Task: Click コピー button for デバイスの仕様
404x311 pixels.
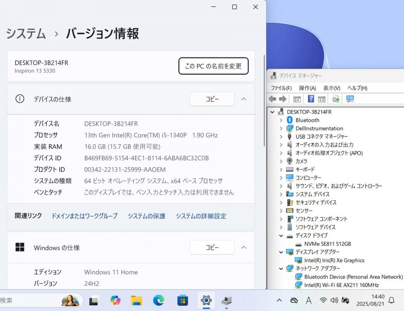Action: pyautogui.click(x=212, y=99)
